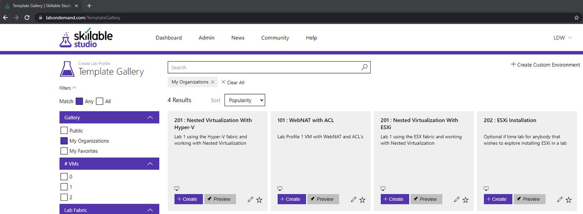Collapse the Filters panel

point(68,88)
